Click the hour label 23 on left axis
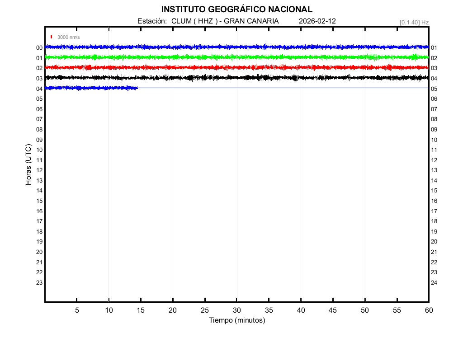This screenshot has width=463, height=347. point(39,283)
